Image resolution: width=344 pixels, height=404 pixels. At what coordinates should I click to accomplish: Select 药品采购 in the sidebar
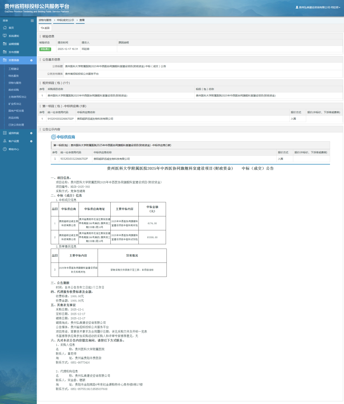click(x=13, y=118)
